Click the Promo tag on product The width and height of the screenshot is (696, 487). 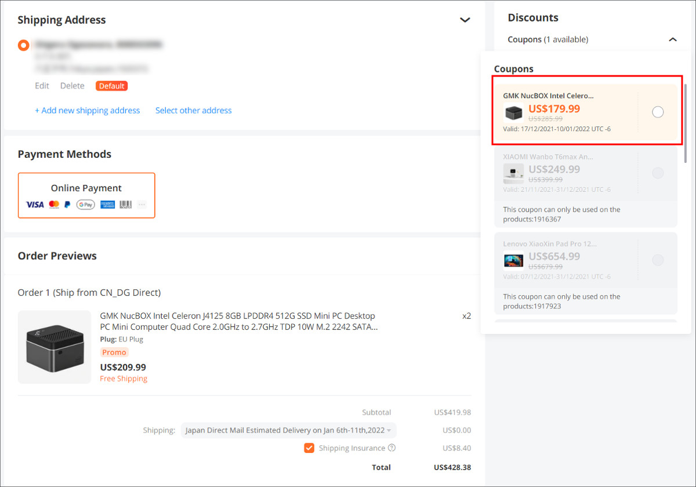pos(114,352)
